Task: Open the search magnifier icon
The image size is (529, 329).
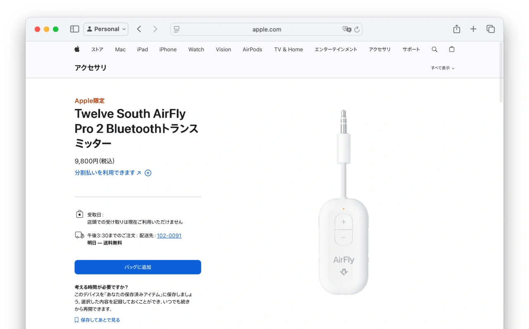Action: [x=434, y=49]
